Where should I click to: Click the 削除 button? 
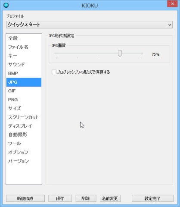86,198
